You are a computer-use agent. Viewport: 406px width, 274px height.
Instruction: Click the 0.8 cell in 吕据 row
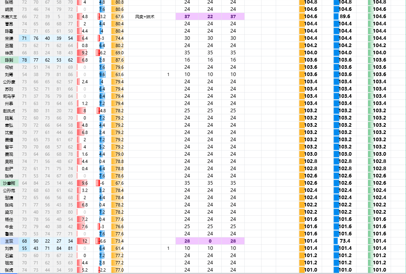tap(85, 45)
